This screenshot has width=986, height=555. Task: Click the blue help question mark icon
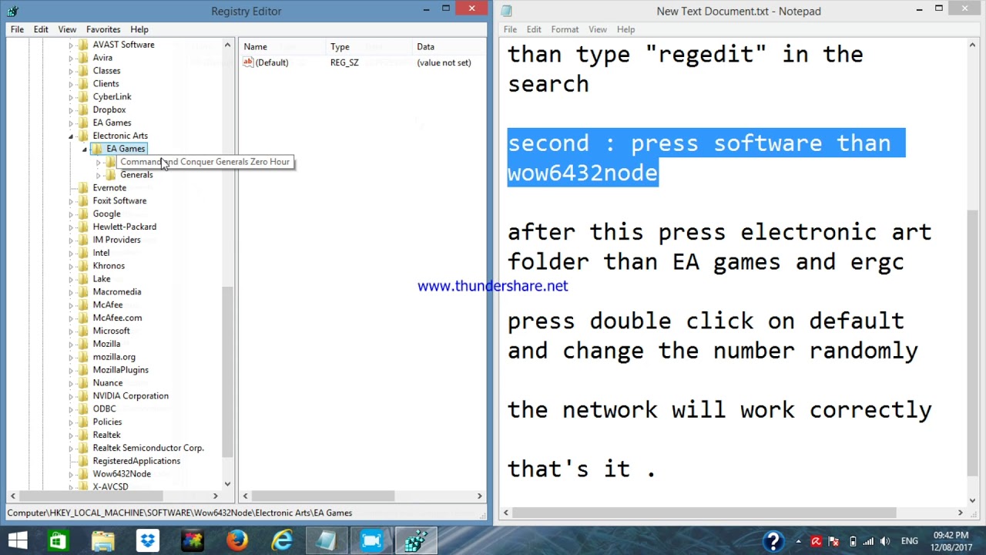pos(773,541)
